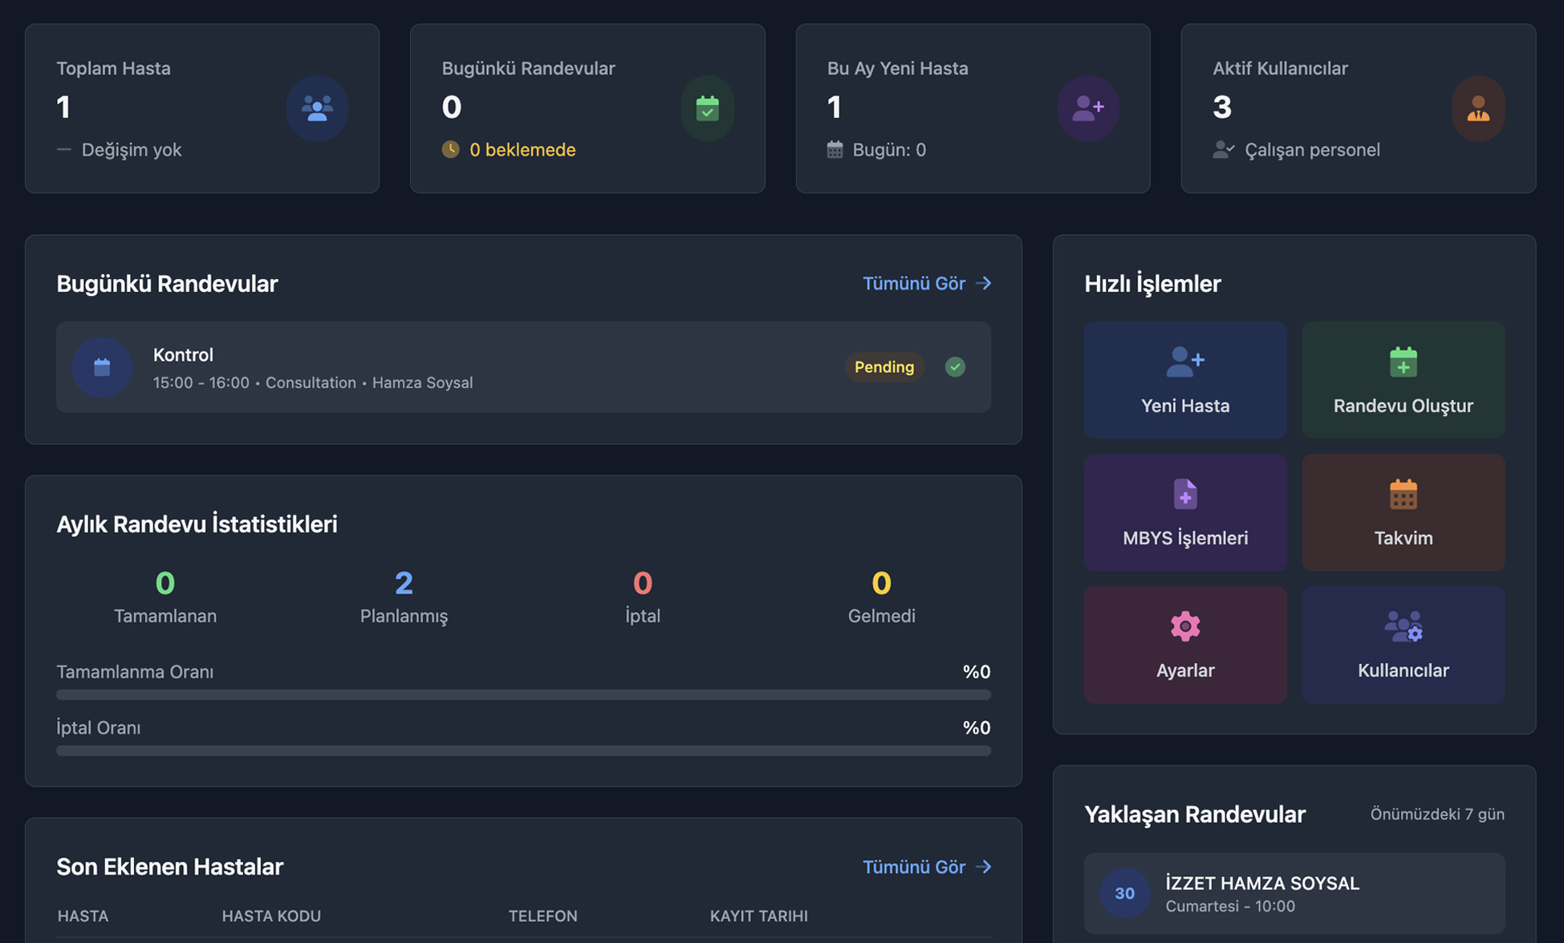Click the Aktif Kullanıcılar person icon

tap(1477, 108)
